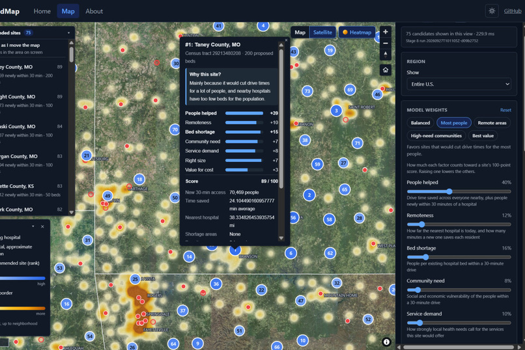The height and width of the screenshot is (350, 525).
Task: Toggle the Heatmap overlay
Action: coord(357,33)
